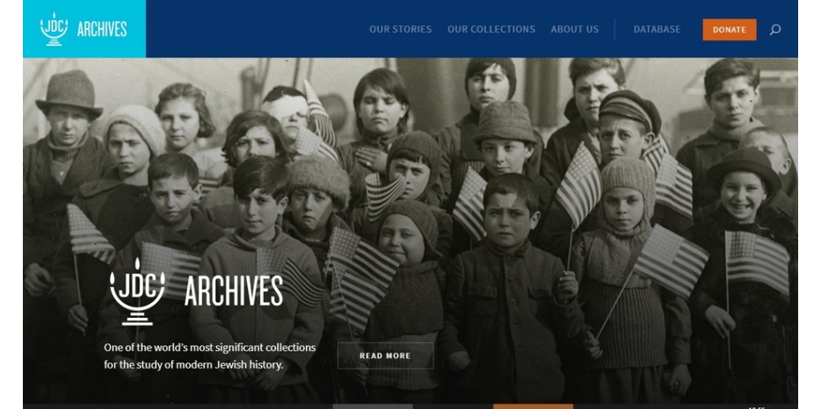This screenshot has height=409, width=821.
Task: Open the About Us menu
Action: pos(574,29)
